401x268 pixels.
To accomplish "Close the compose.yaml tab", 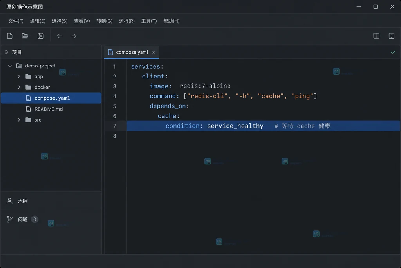I will (154, 52).
